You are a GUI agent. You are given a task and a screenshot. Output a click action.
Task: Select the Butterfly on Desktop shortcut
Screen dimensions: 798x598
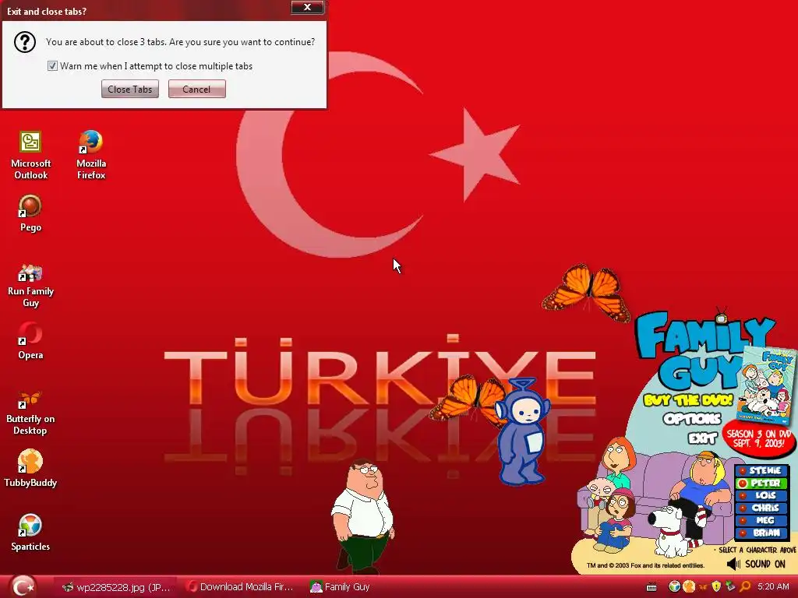click(x=30, y=413)
